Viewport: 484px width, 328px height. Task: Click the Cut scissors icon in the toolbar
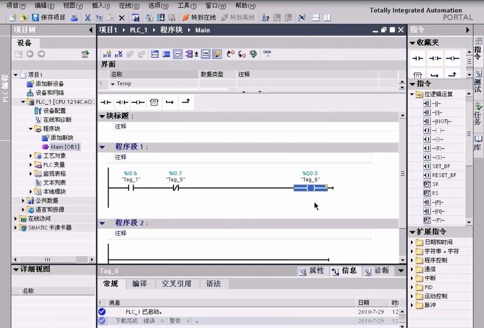[x=88, y=18]
